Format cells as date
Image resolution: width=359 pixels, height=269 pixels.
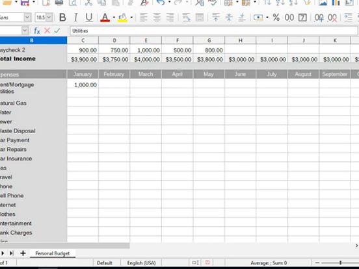[302, 18]
